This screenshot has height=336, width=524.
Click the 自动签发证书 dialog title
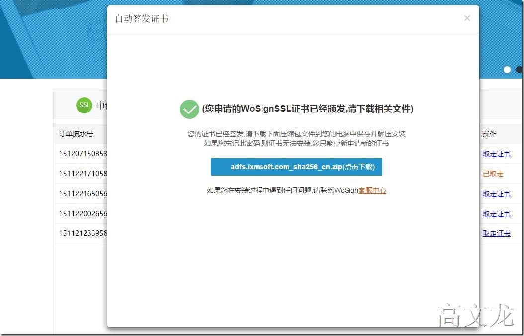(142, 19)
